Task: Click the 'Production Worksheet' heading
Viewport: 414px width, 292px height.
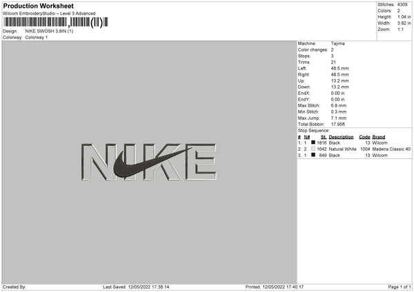Action: [x=38, y=6]
